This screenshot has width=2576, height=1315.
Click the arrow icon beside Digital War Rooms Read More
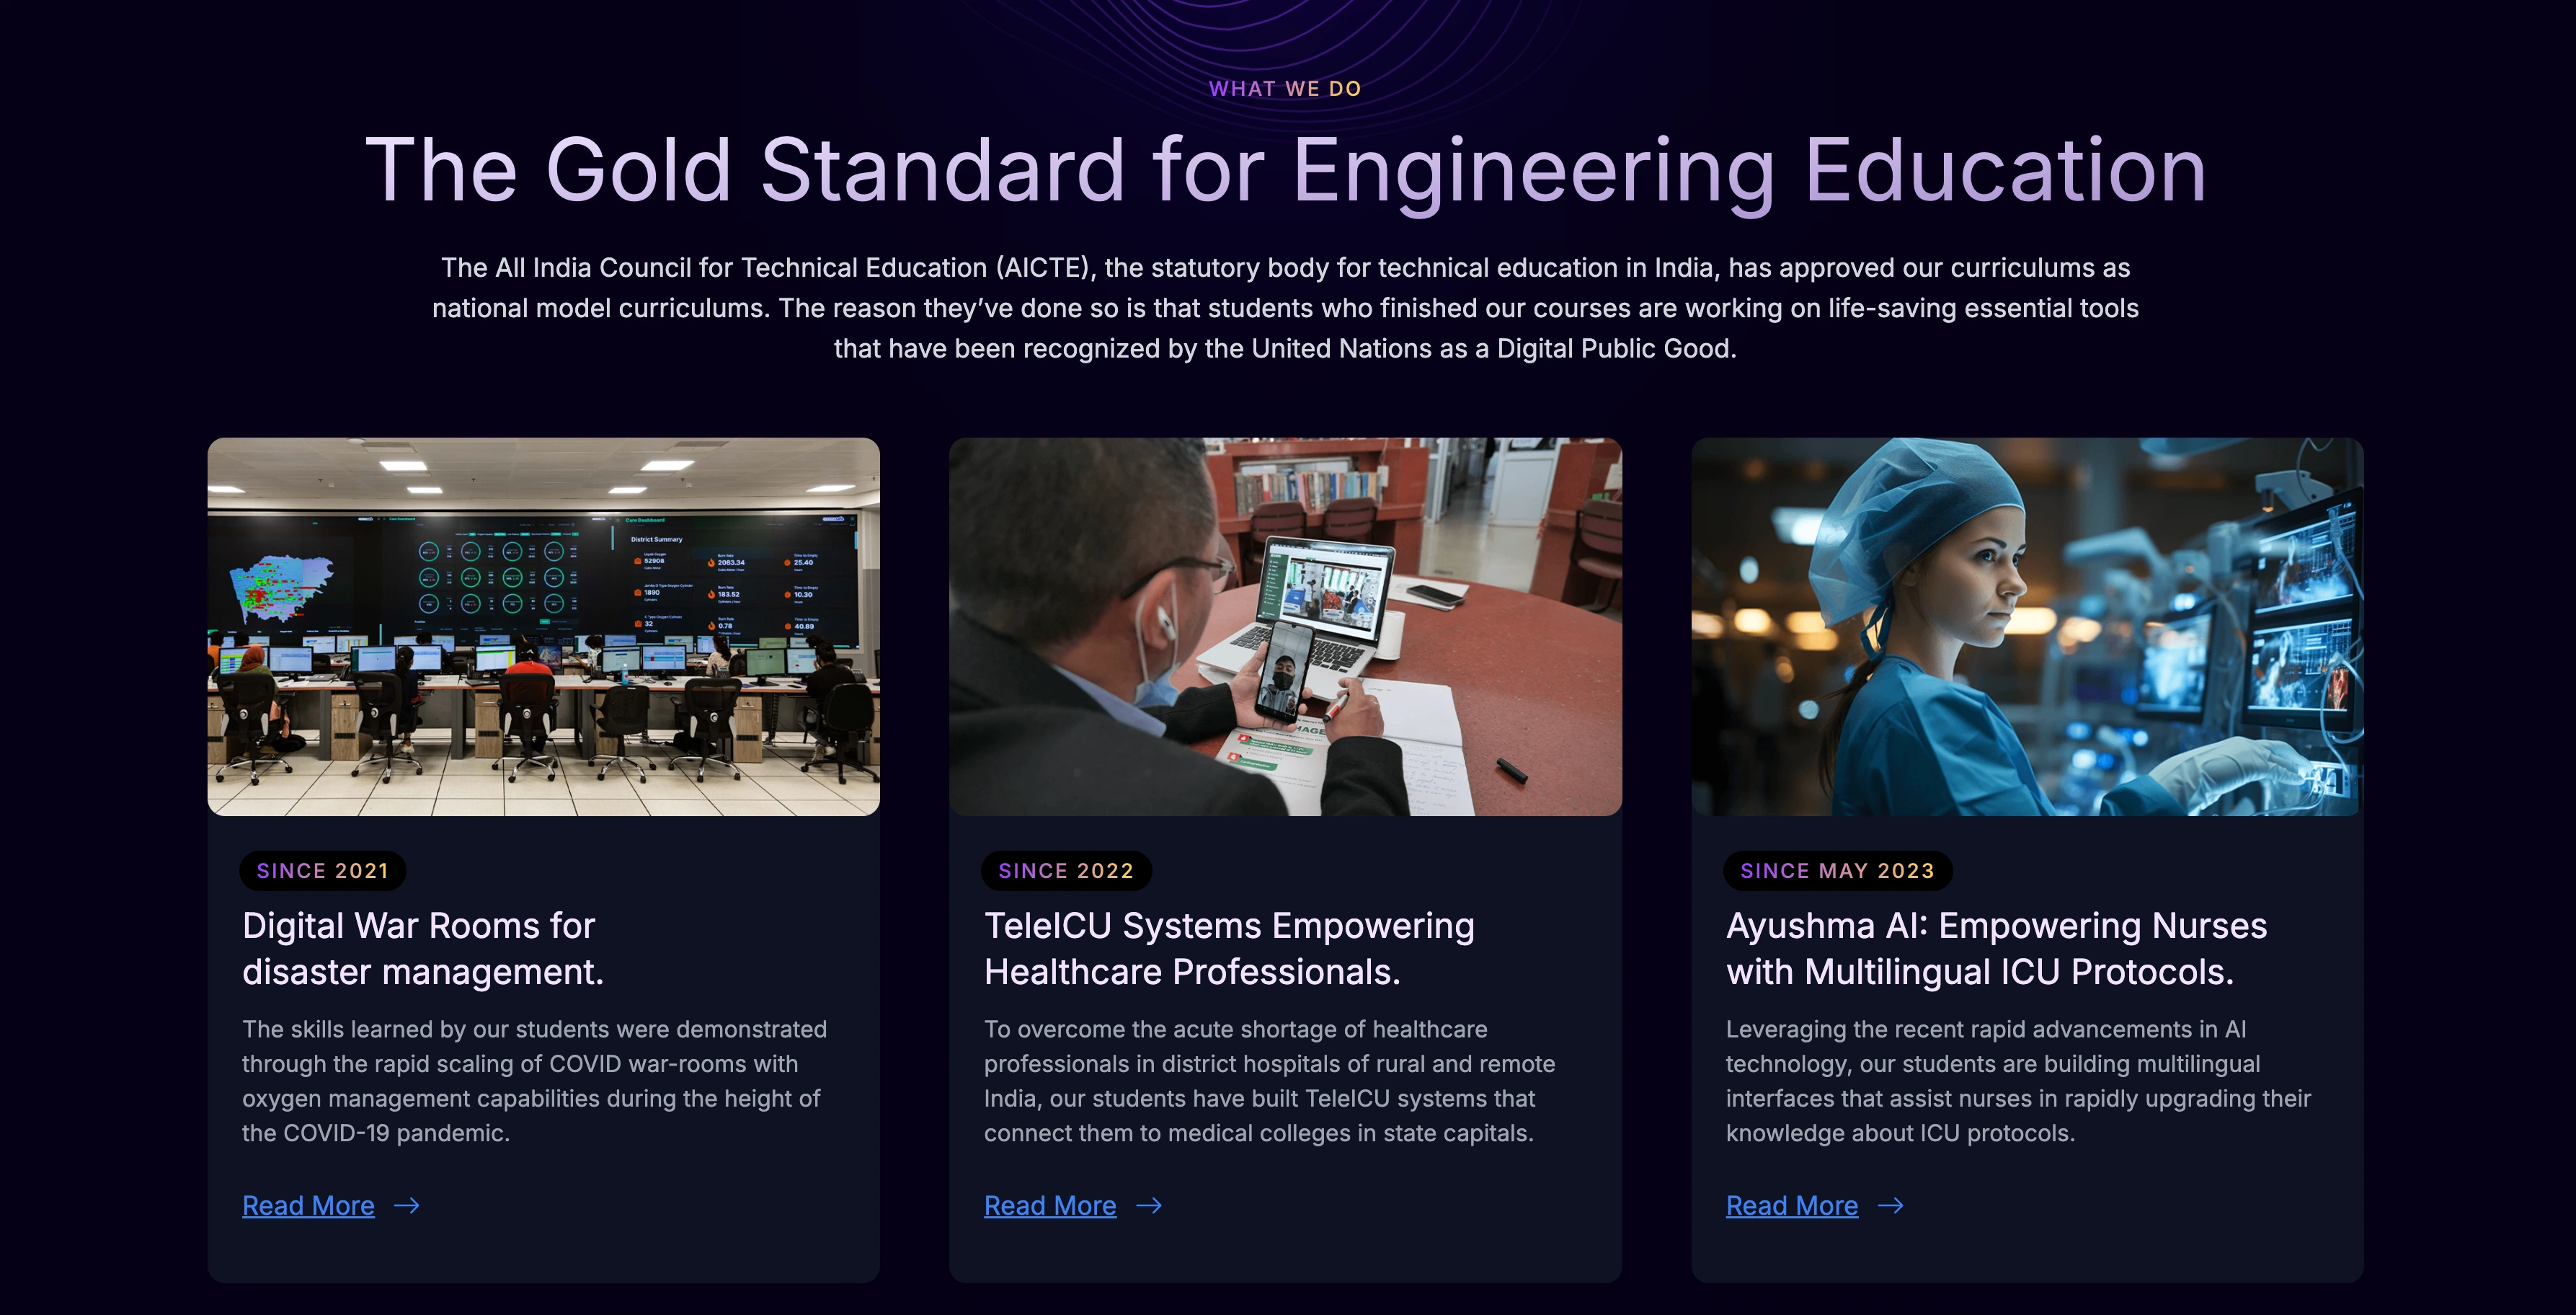pos(407,1206)
